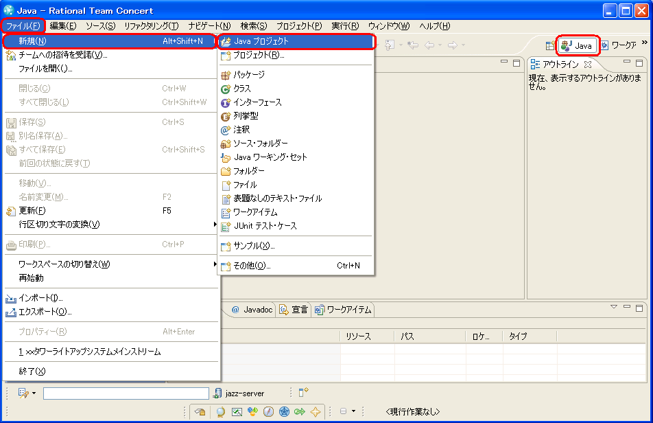This screenshot has height=423, width=653.
Task: Click 終了(X) to exit
Action: coord(111,371)
